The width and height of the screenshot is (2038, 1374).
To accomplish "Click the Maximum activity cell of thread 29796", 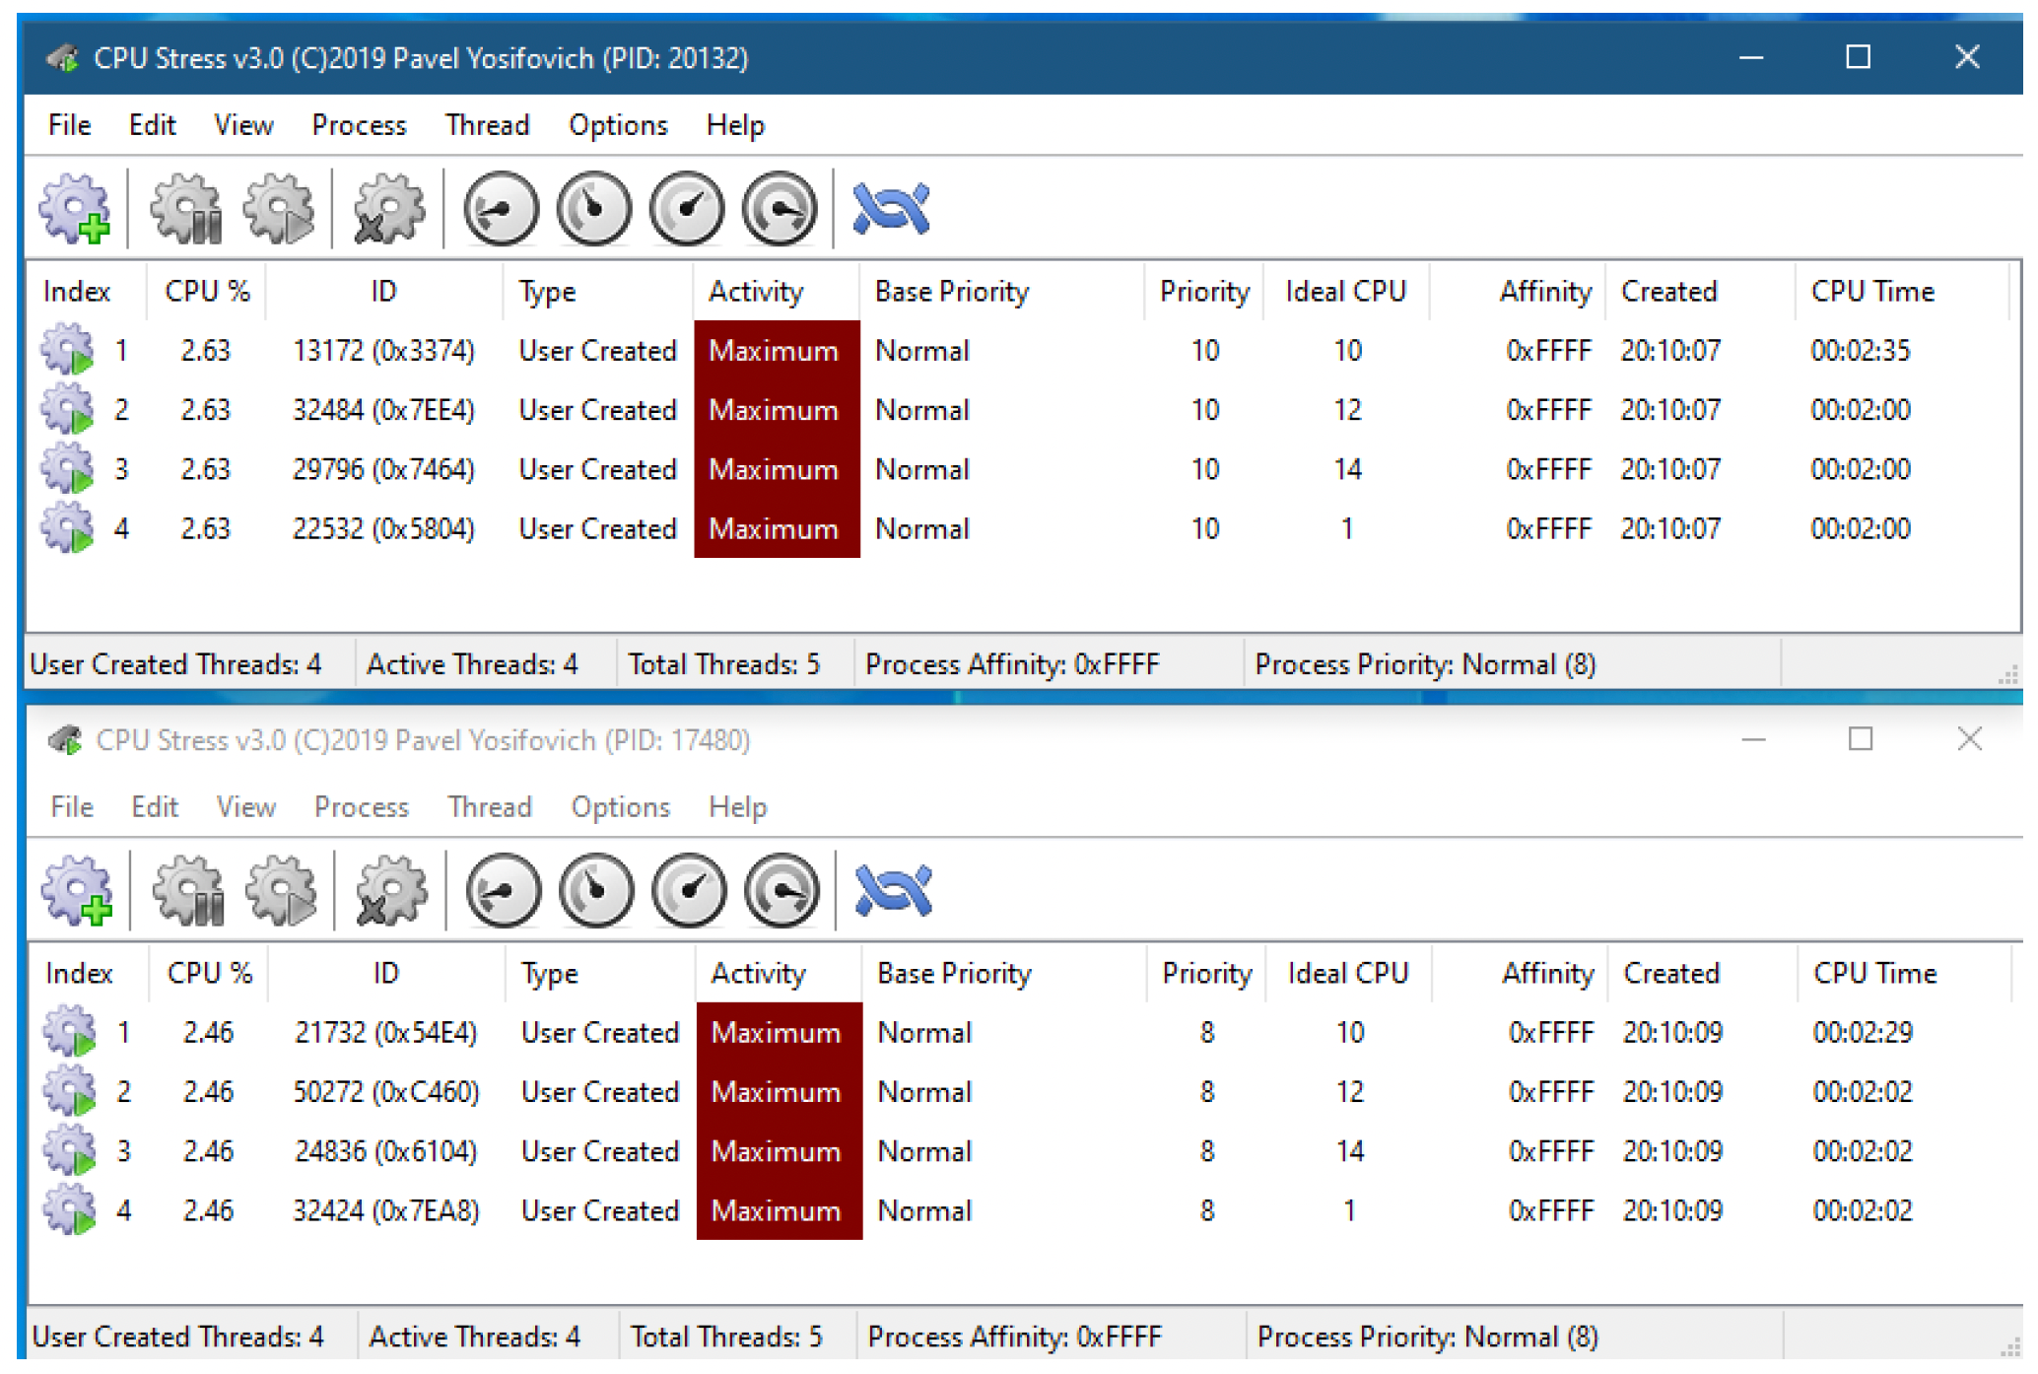I will [777, 469].
